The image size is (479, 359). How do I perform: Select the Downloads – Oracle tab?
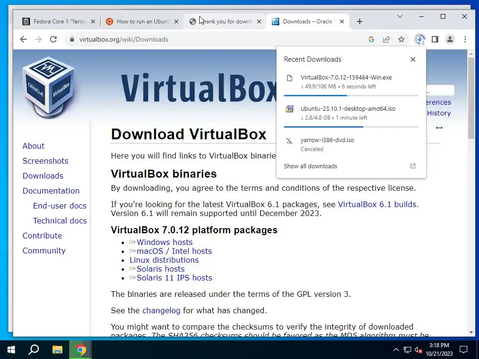pyautogui.click(x=307, y=22)
